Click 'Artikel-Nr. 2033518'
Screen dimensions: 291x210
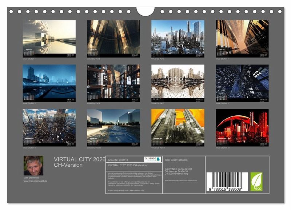118,160
